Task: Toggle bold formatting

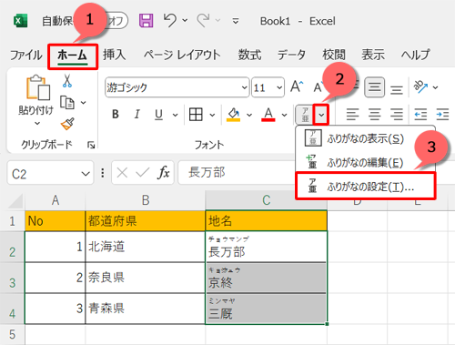Action: 116,115
